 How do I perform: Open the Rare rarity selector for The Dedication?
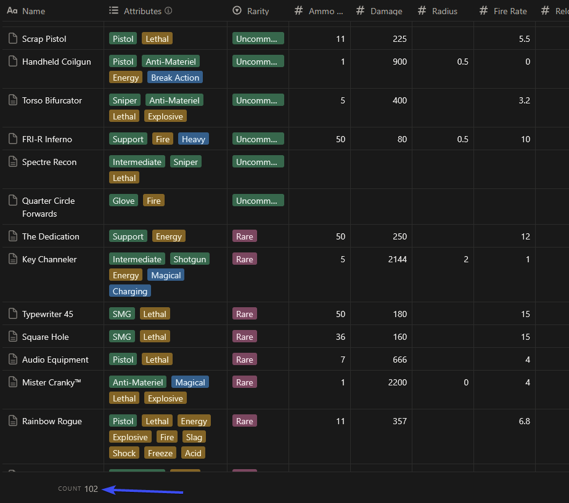pyautogui.click(x=245, y=236)
